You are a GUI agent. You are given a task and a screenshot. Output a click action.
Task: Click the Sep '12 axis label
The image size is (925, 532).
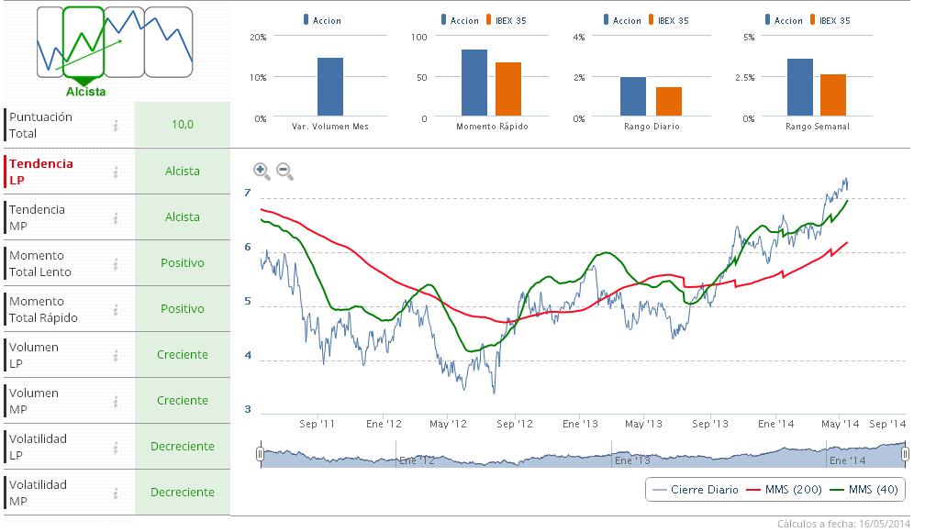click(x=515, y=424)
